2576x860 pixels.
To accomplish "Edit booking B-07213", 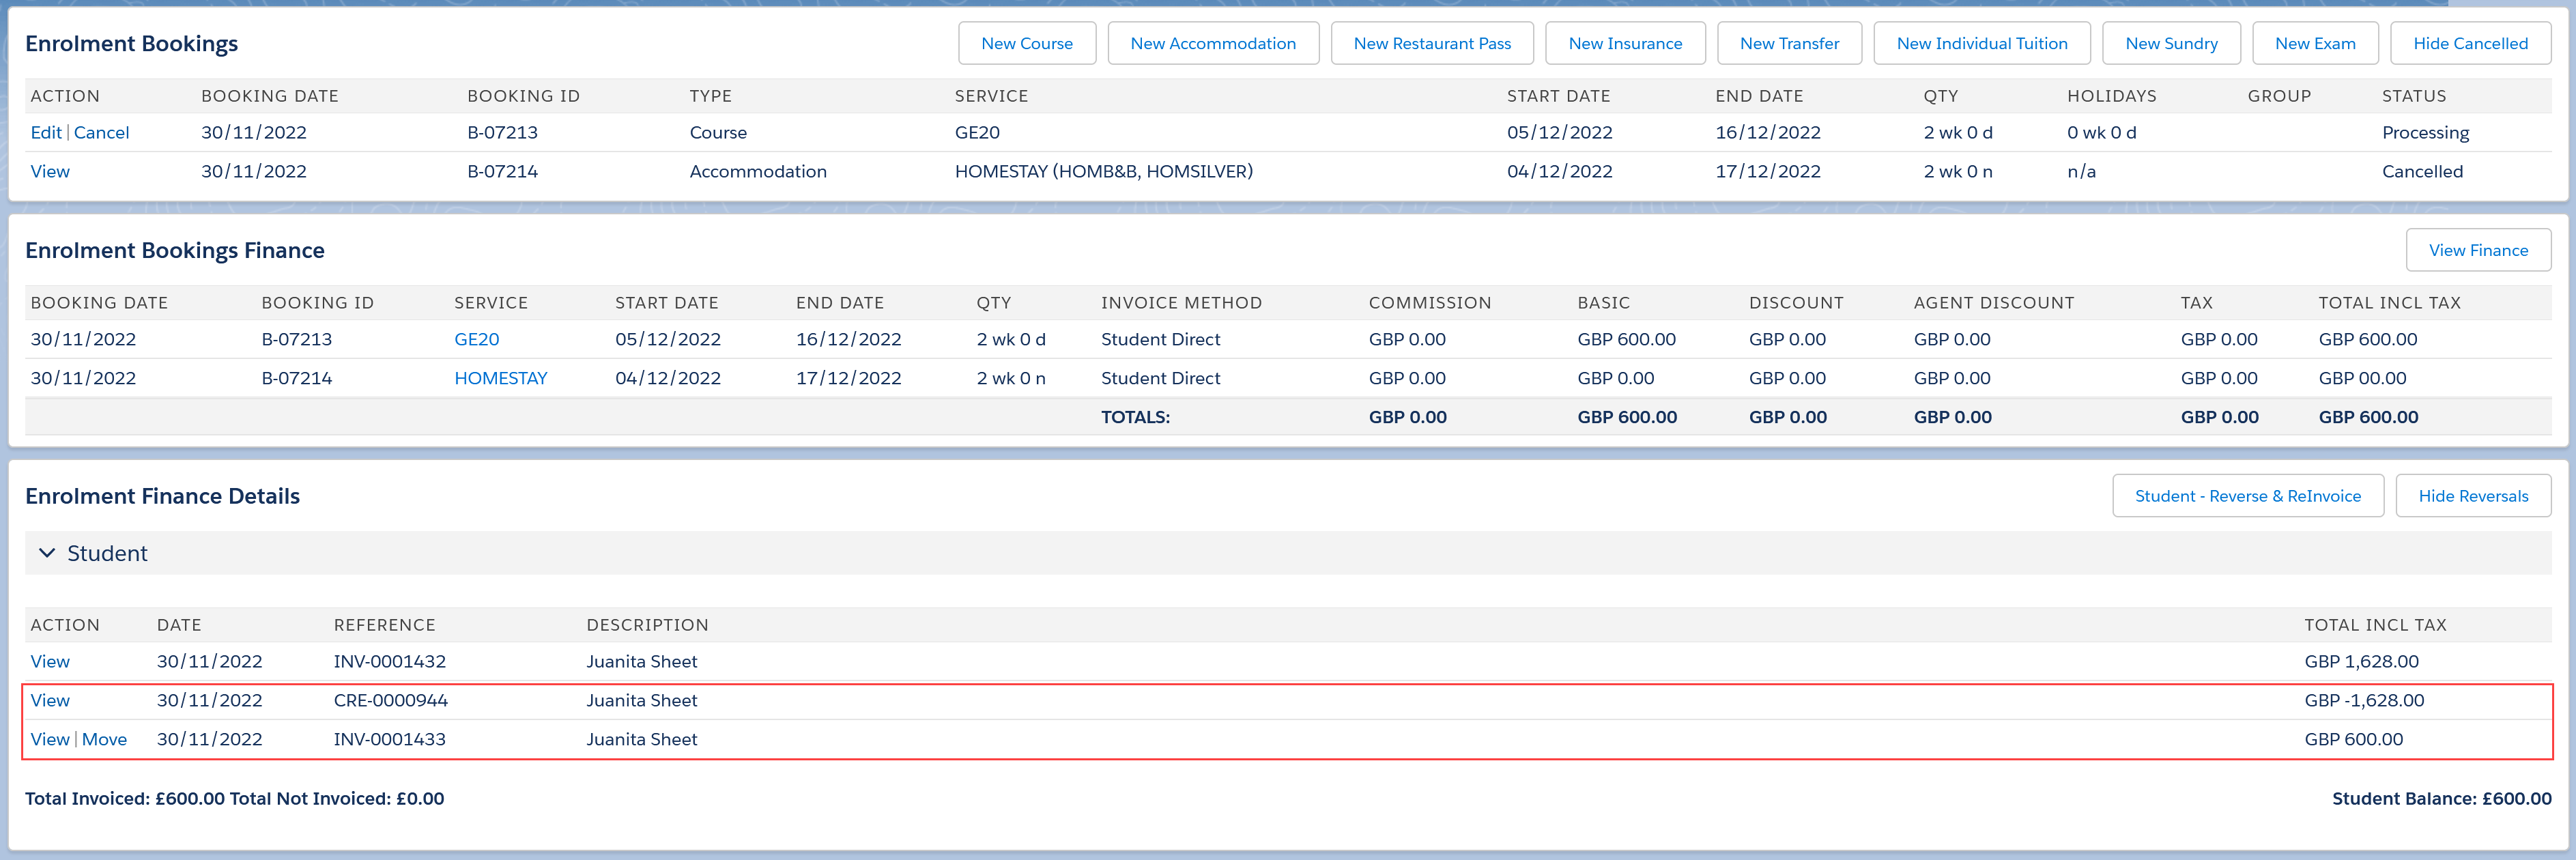I will pyautogui.click(x=45, y=132).
